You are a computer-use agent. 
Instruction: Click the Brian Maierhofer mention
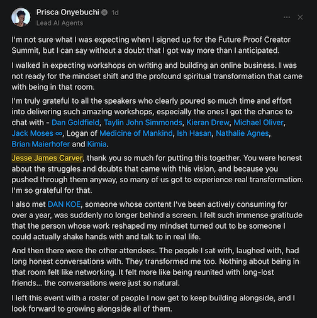[41, 144]
